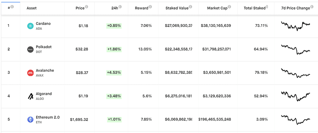Click the 7.06% Cardano reward value
Screen dimensions: 318x133
(x=146, y=26)
